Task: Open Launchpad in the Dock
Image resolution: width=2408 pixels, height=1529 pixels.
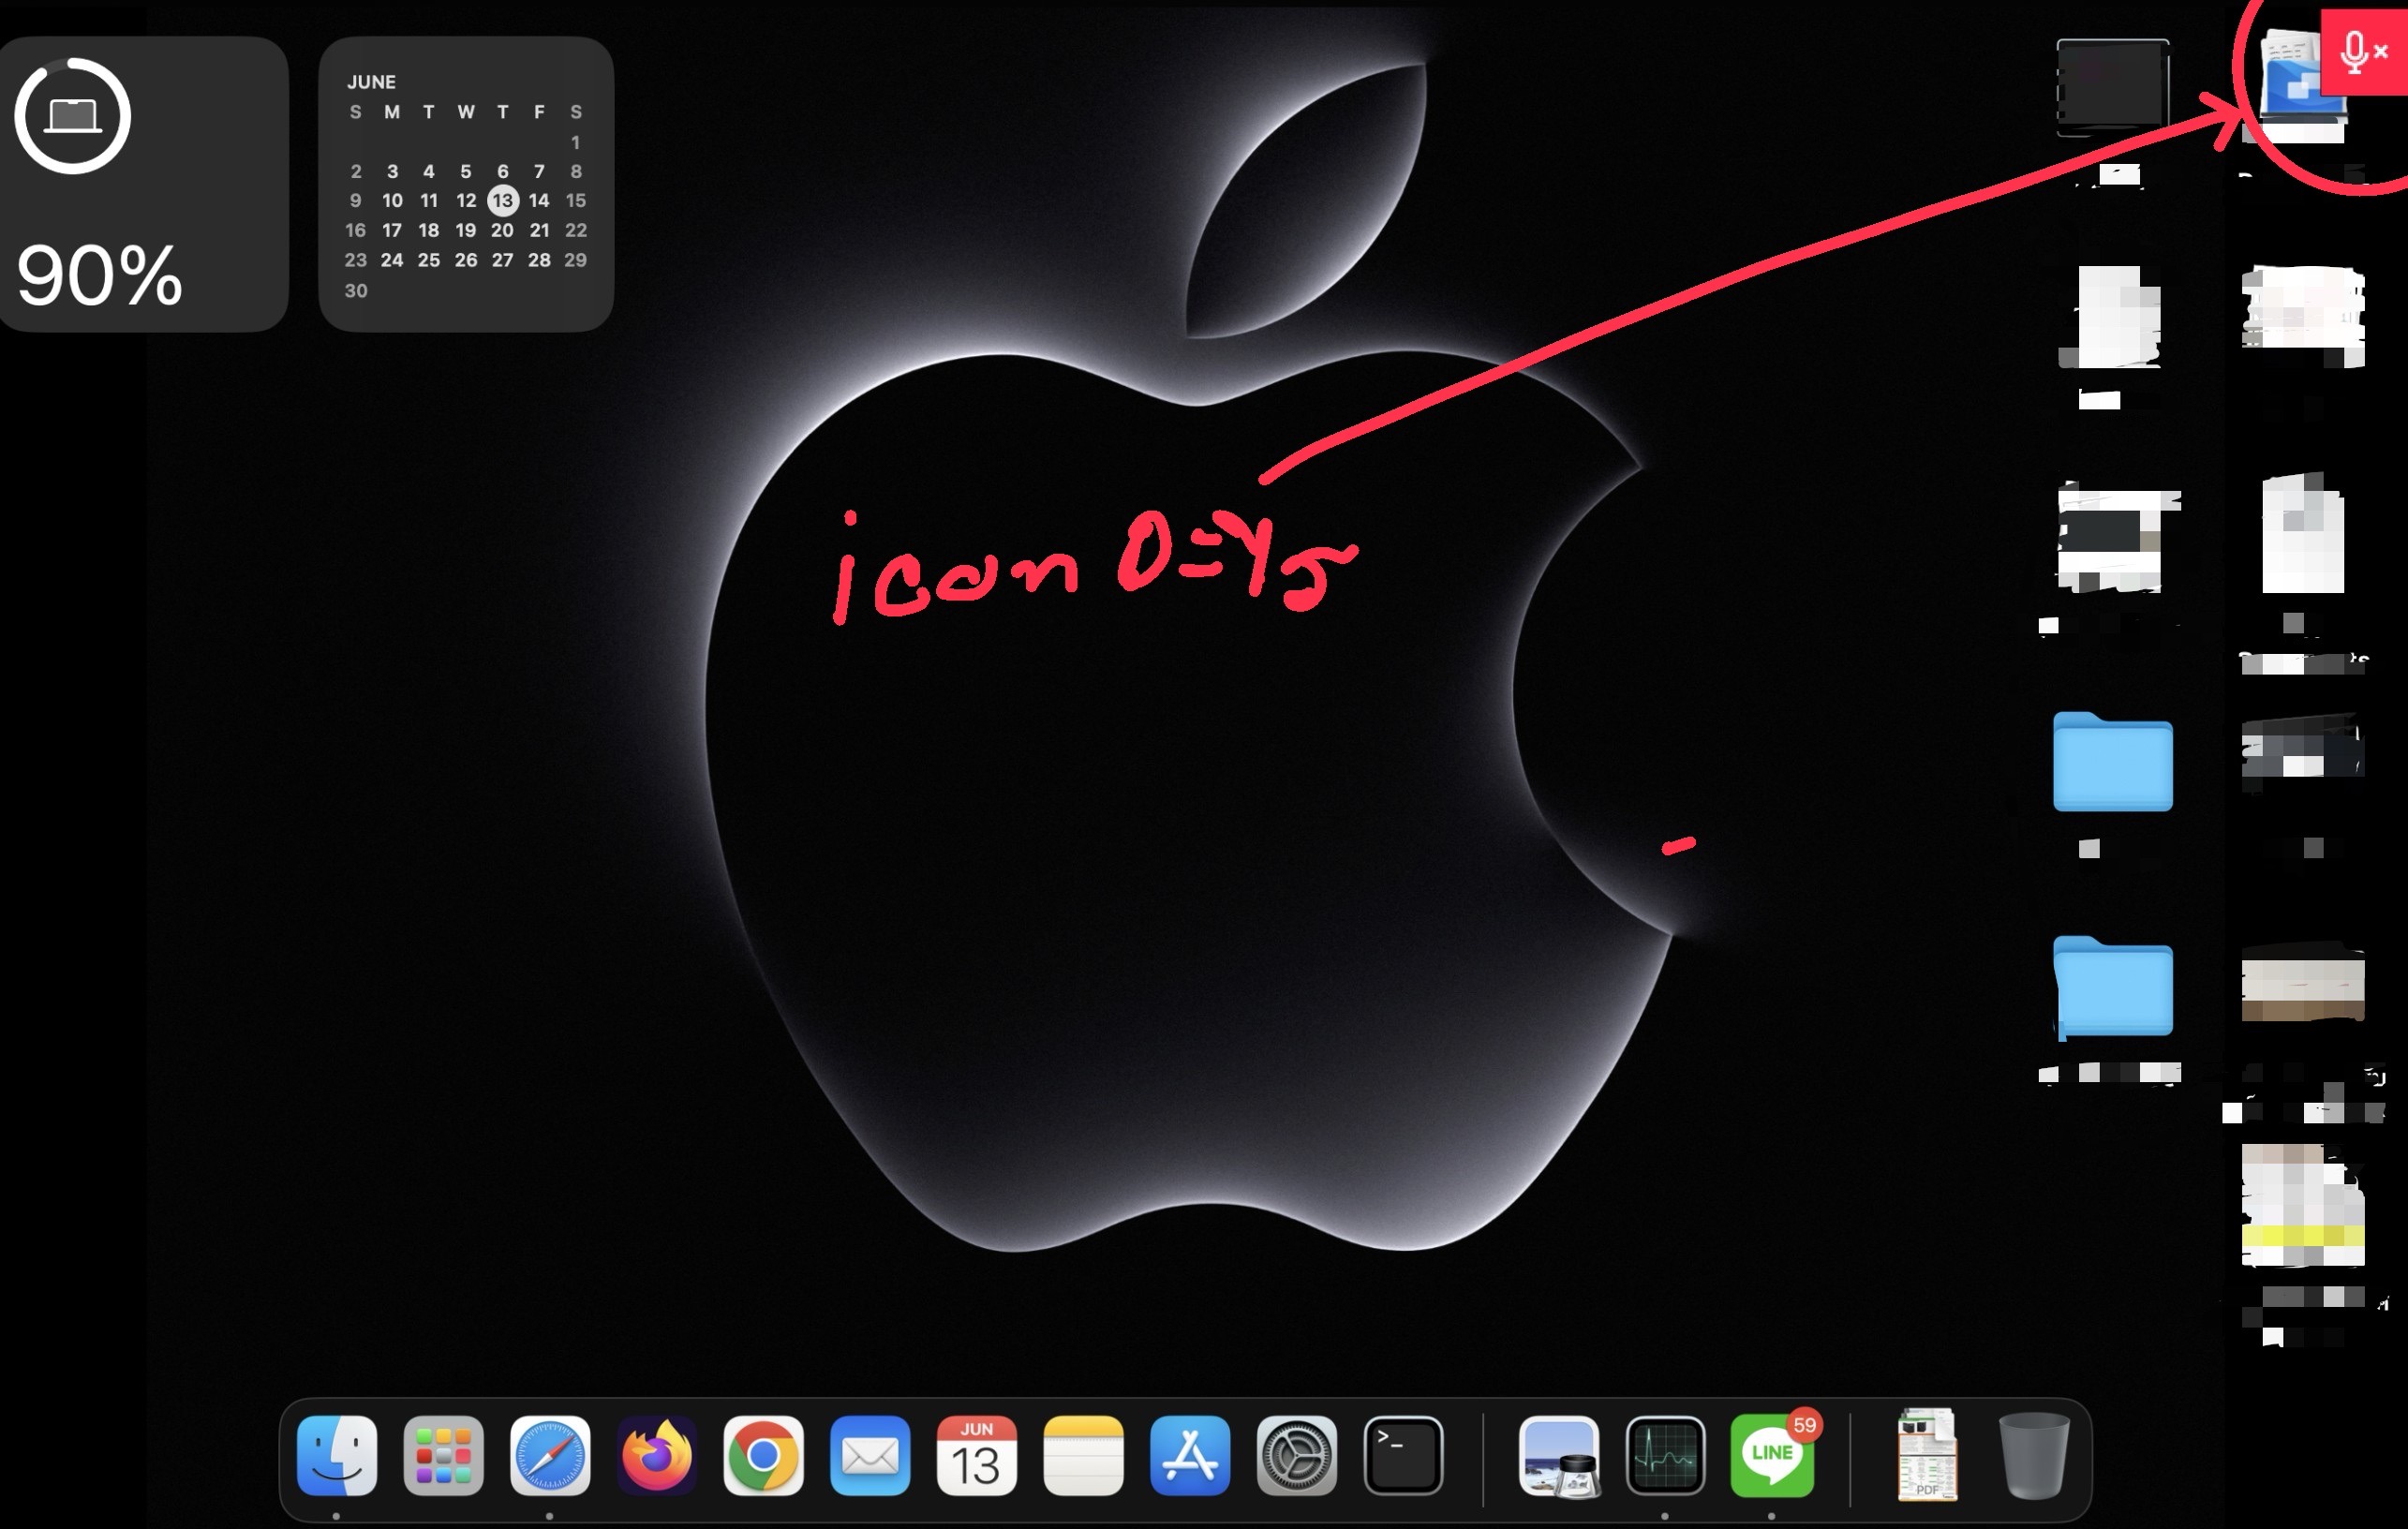Action: coord(443,1455)
